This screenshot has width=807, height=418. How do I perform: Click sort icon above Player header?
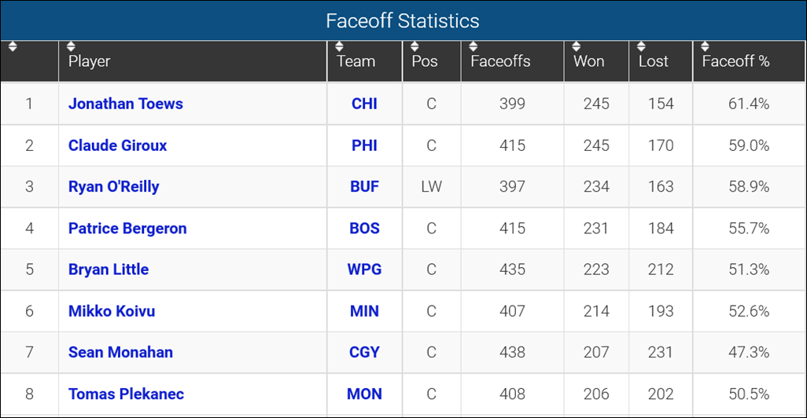[72, 46]
